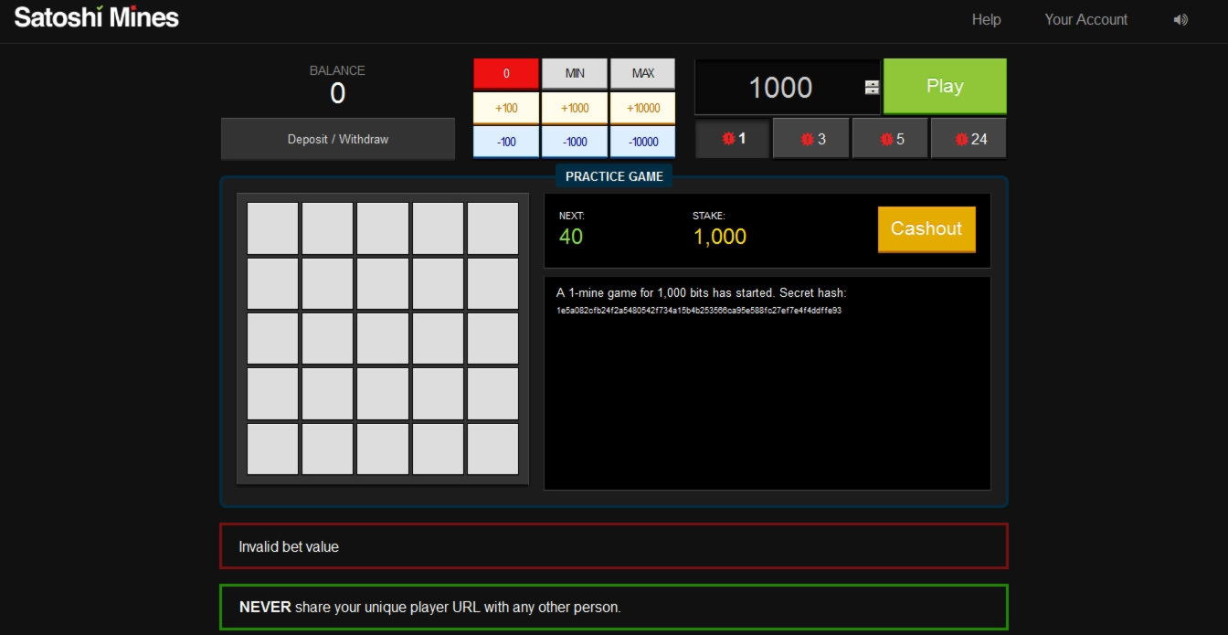Select the 5 mines option

pos(890,139)
